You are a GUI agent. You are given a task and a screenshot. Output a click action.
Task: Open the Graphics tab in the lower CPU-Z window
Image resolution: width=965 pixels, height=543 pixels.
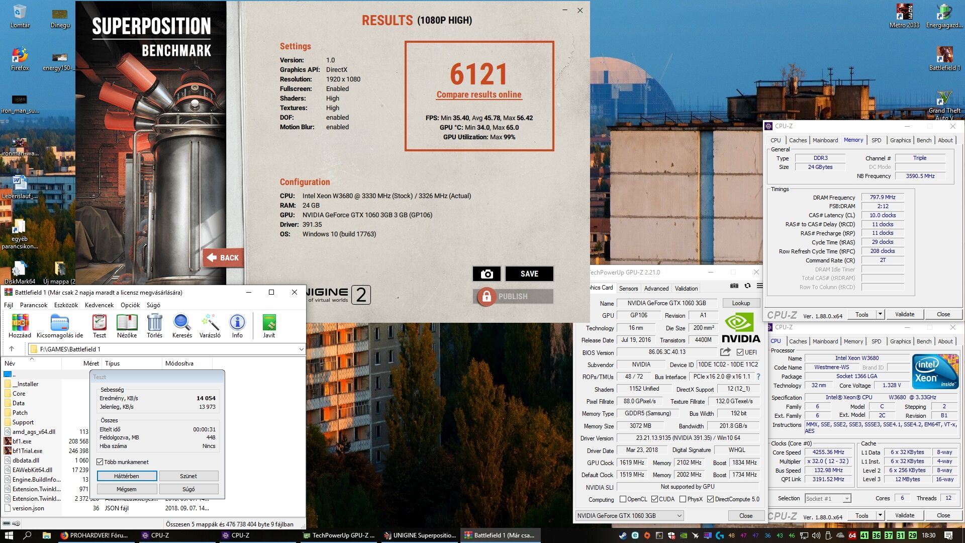click(900, 341)
